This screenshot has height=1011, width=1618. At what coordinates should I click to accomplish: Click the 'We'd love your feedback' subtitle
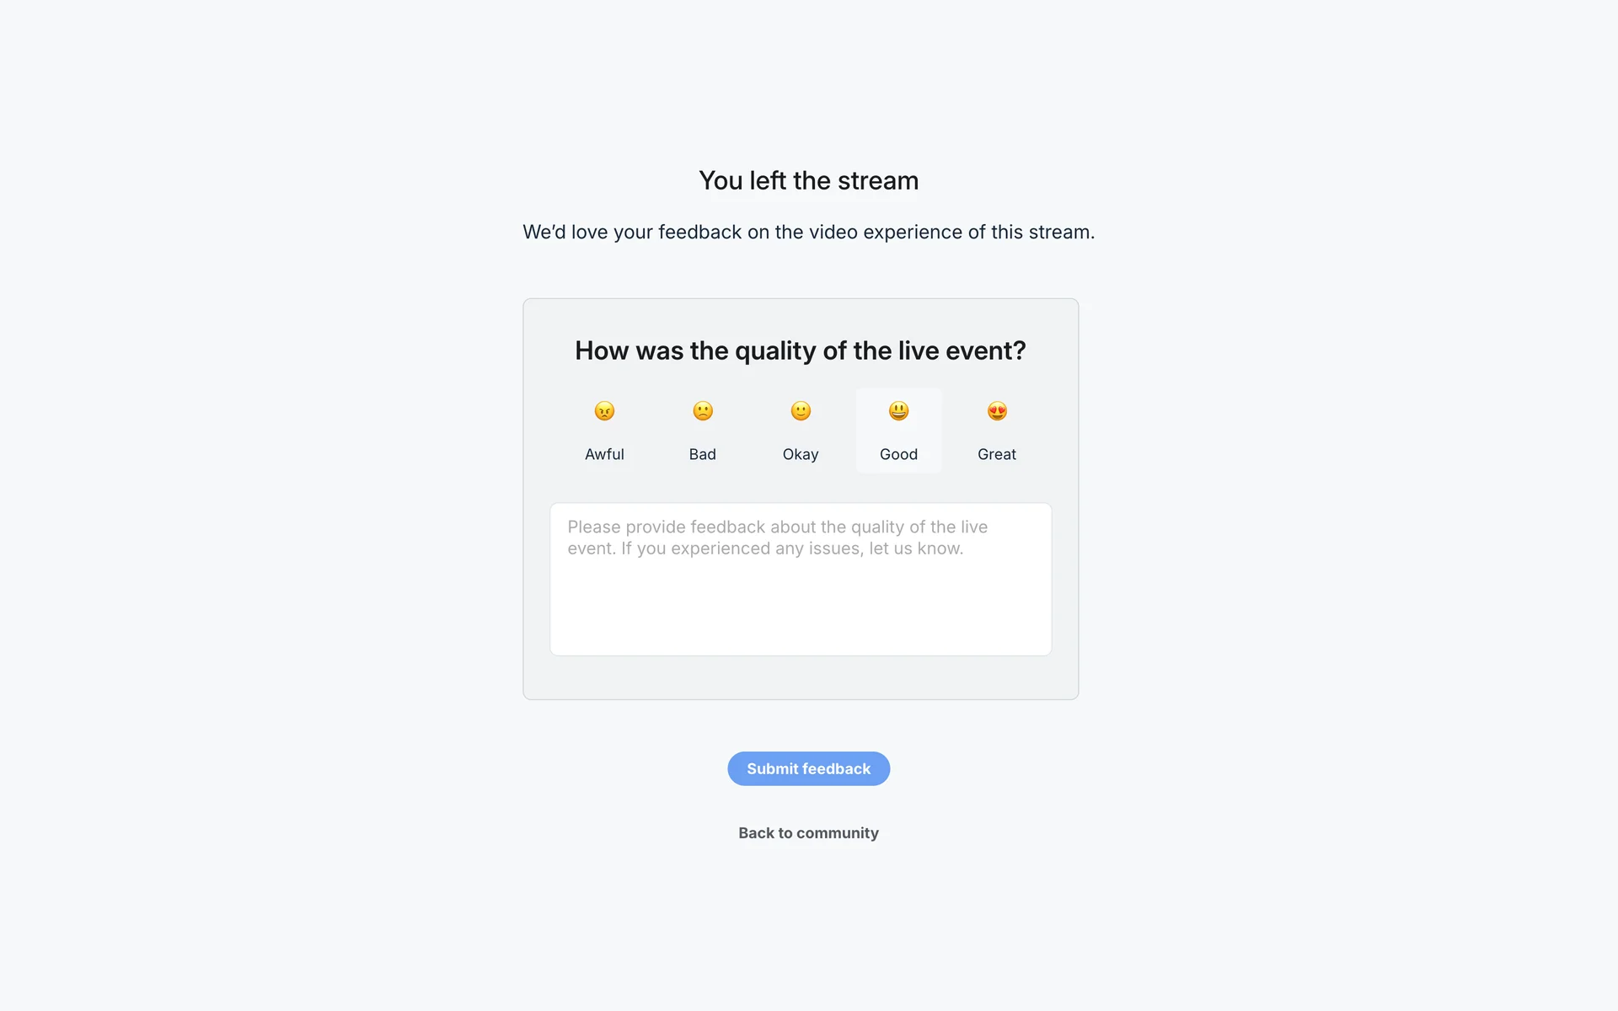[x=808, y=232]
